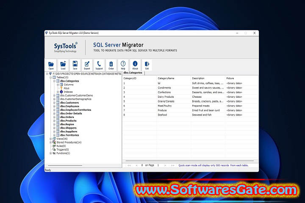This screenshot has width=305, height=203.
Task: Expand the Views(16) node
Action: click(x=50, y=139)
